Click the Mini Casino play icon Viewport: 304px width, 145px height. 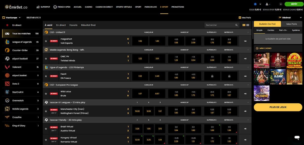pos(257,48)
